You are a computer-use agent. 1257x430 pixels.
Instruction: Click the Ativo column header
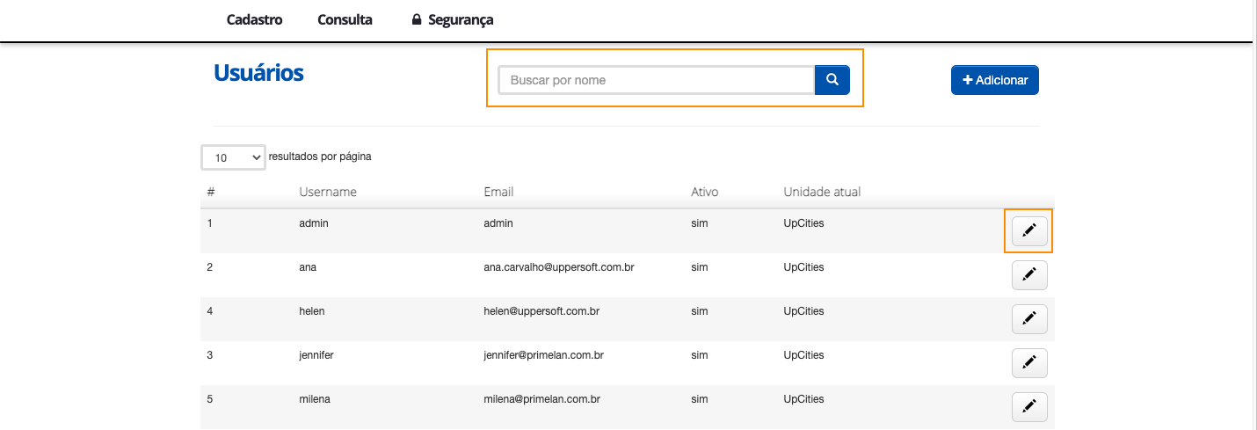[x=705, y=192]
